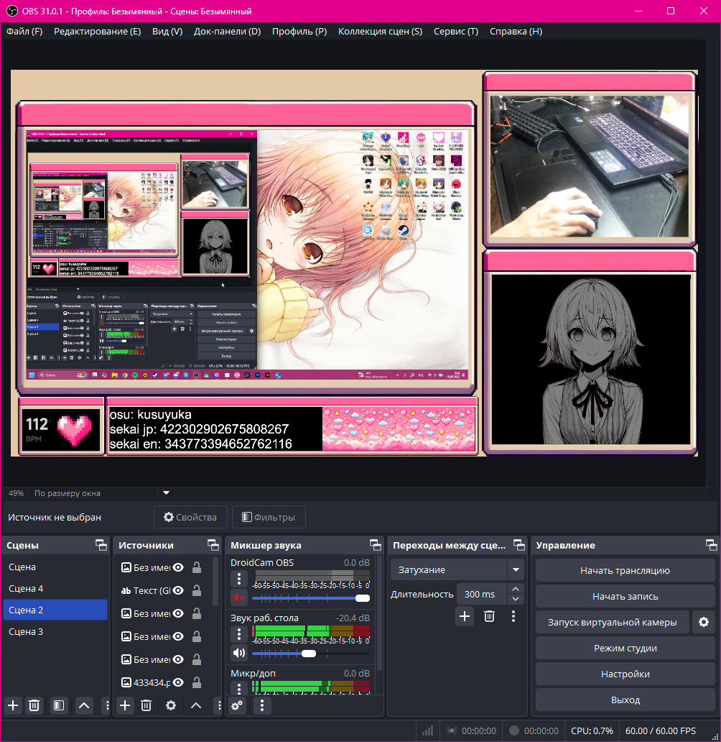Viewport: 721px width, 742px height.
Task: Unmute DroidCam OBS with red speaker icon
Action: (x=239, y=597)
